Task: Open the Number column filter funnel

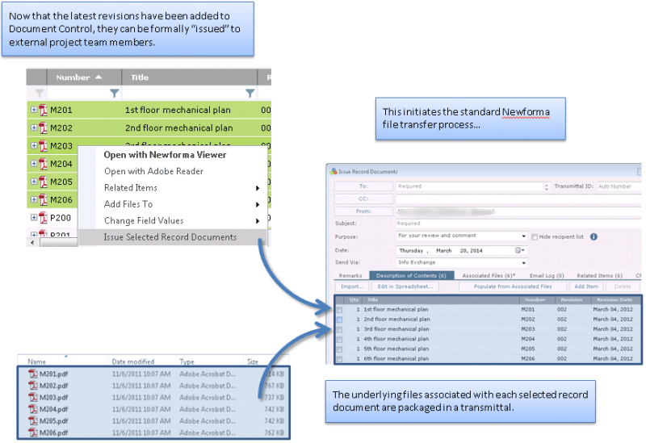Action: 115,94
